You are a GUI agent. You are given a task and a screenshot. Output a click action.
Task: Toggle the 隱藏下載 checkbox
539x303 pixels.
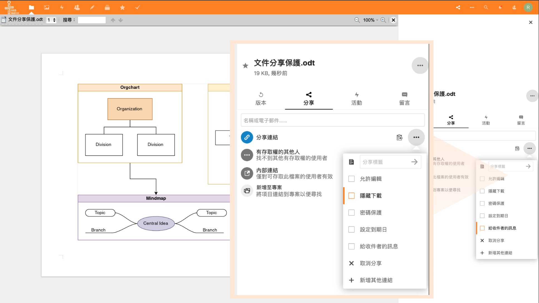351,195
